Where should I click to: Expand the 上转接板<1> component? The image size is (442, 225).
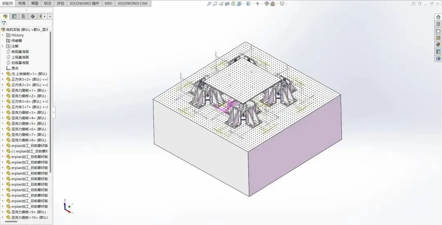click(3, 74)
